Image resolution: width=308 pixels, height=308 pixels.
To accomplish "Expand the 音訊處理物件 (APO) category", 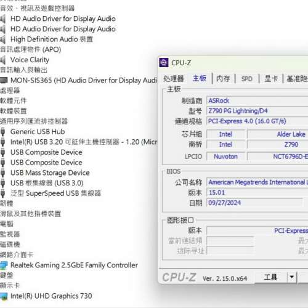I will coord(30,49).
